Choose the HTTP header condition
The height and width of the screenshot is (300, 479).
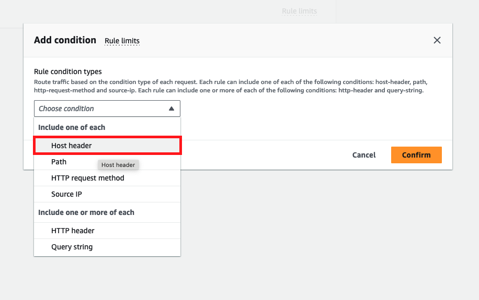(73, 231)
